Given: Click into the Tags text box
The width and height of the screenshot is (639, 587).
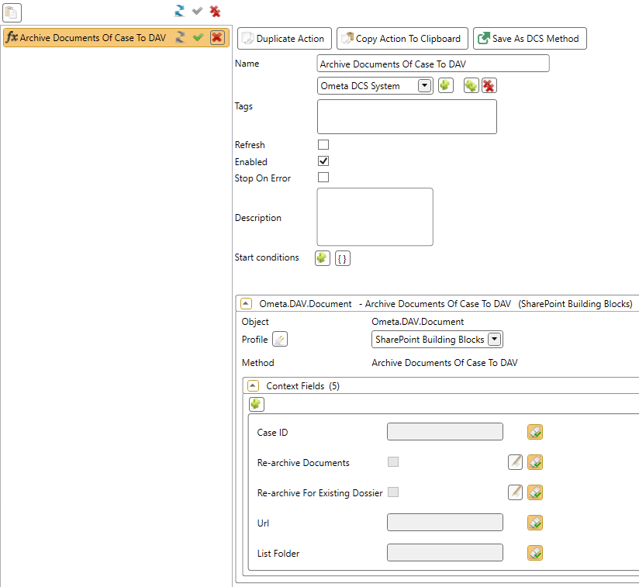Looking at the screenshot, I should [x=406, y=116].
